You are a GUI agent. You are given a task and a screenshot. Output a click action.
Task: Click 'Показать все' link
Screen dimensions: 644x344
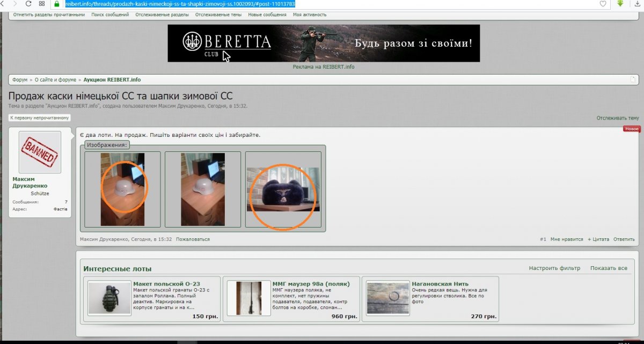pos(609,268)
